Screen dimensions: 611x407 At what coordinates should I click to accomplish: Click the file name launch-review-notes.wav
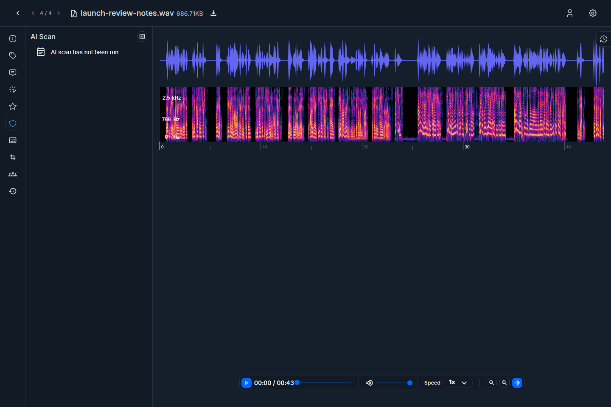[127, 13]
